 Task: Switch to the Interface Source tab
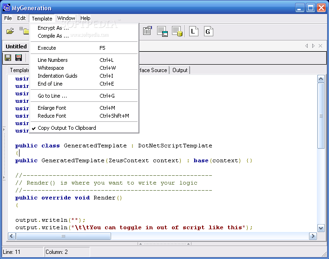(154, 70)
